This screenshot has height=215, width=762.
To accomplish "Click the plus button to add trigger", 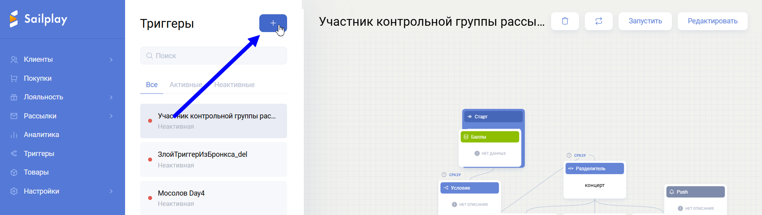I will pyautogui.click(x=273, y=23).
